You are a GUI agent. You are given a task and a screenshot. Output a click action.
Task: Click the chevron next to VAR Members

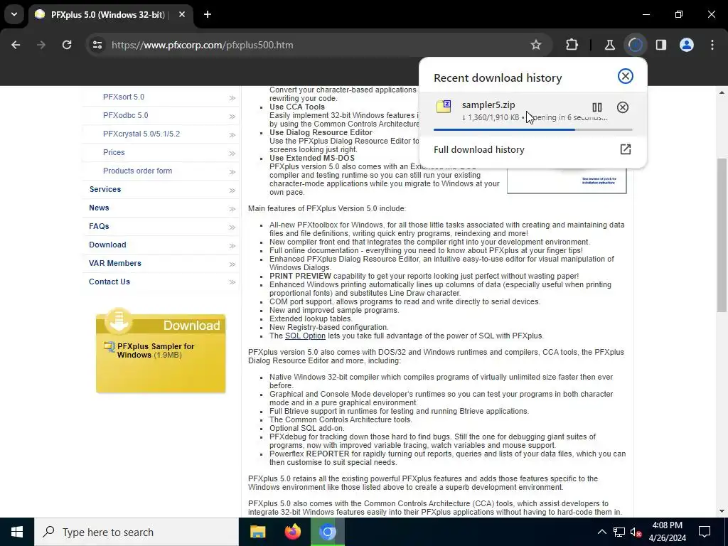coord(232,264)
